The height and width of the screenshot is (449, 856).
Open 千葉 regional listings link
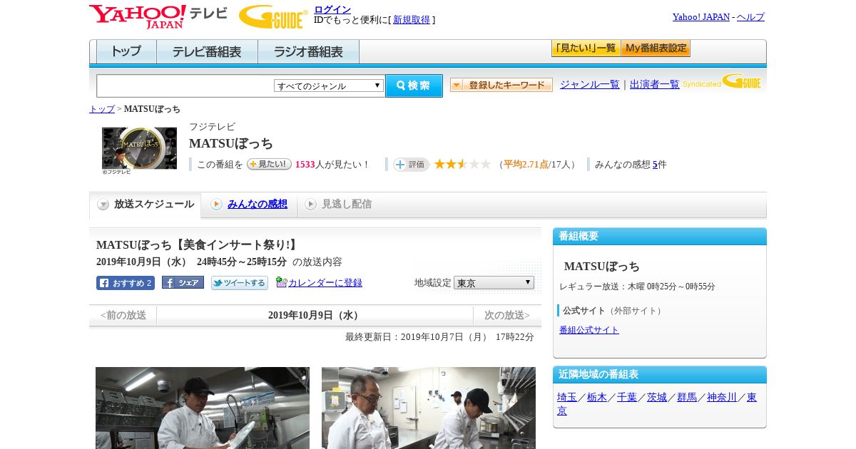[627, 398]
